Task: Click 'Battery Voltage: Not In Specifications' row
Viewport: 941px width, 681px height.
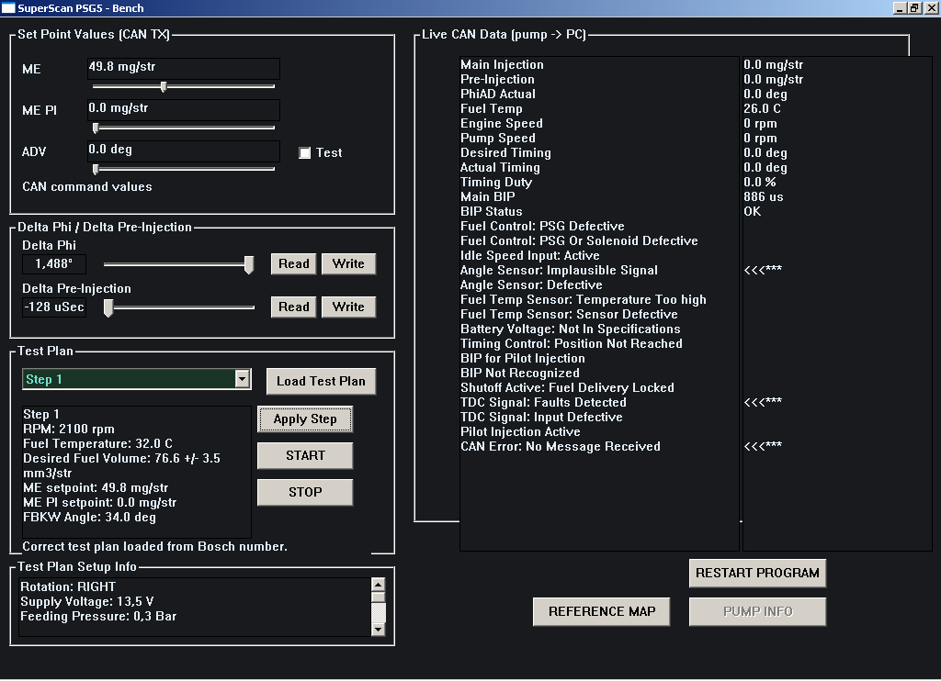Action: point(570,329)
